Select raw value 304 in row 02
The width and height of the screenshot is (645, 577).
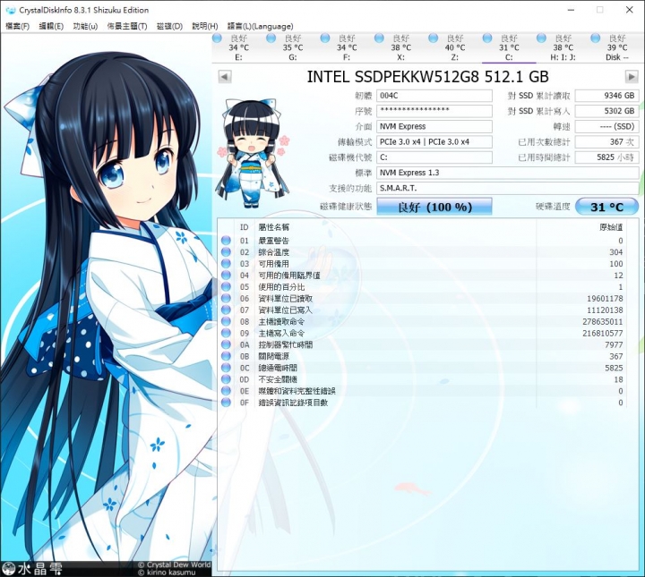tap(616, 252)
